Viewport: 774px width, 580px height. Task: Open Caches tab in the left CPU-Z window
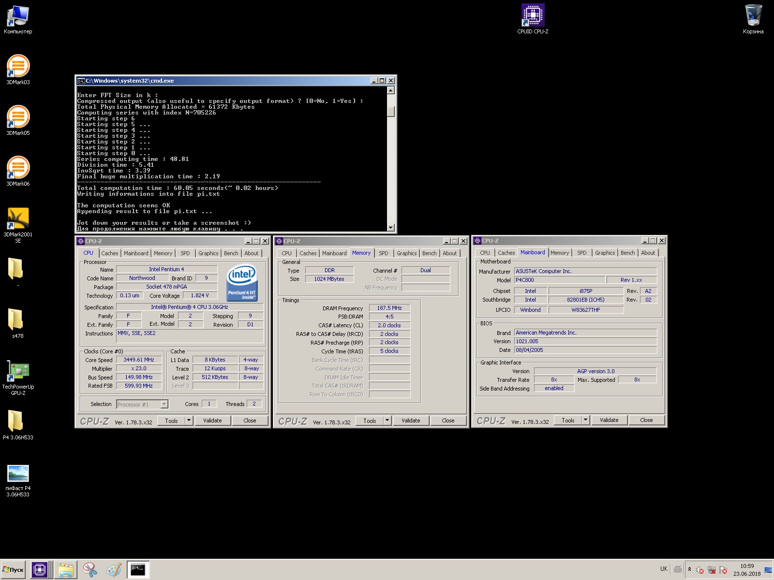tap(109, 253)
